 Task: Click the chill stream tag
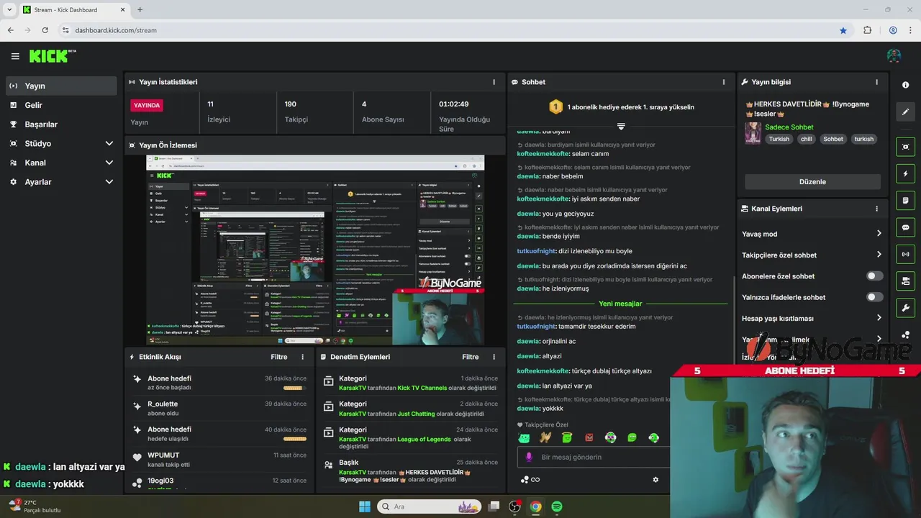tap(806, 139)
